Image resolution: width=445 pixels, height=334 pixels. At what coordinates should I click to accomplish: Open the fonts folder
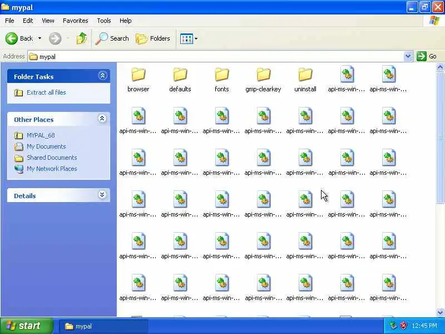click(221, 80)
